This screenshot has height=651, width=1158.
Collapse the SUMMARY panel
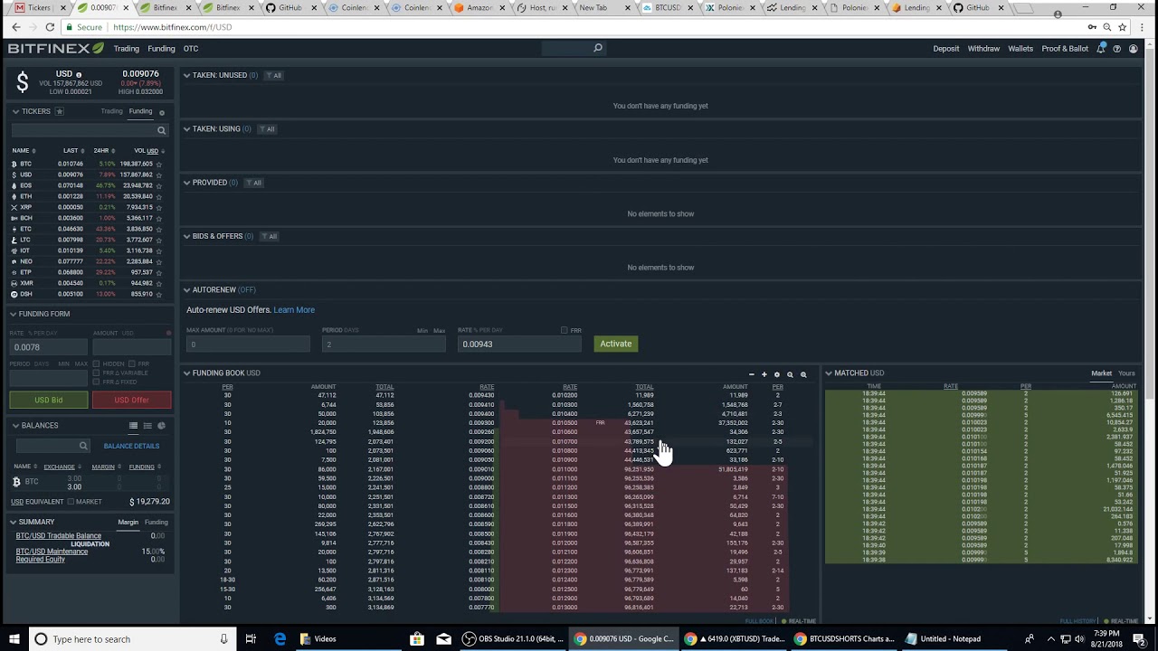pos(14,522)
